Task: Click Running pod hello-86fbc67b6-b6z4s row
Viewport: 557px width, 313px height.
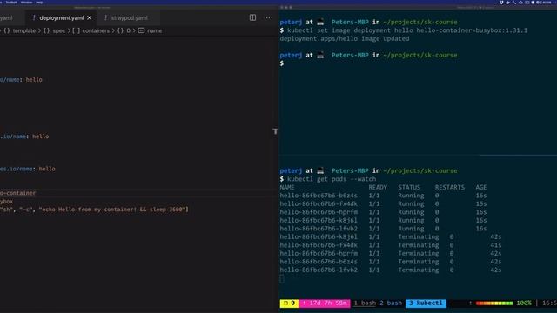Action: click(x=383, y=196)
